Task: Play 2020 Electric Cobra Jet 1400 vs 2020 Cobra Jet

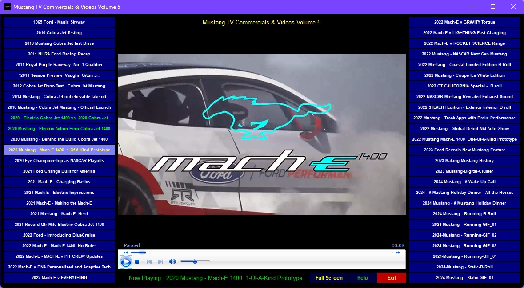Action: (59, 118)
